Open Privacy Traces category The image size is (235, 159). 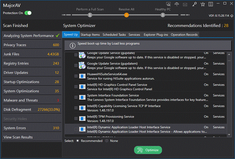pos(32,45)
